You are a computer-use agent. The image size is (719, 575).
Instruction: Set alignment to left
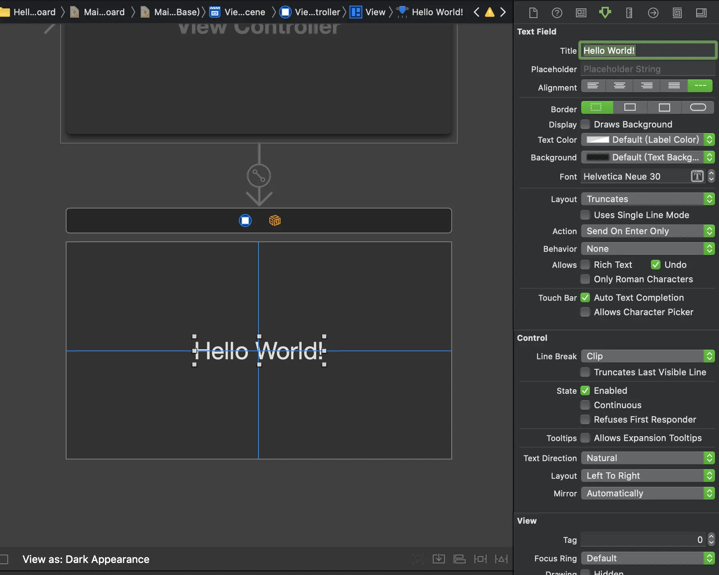pyautogui.click(x=593, y=86)
